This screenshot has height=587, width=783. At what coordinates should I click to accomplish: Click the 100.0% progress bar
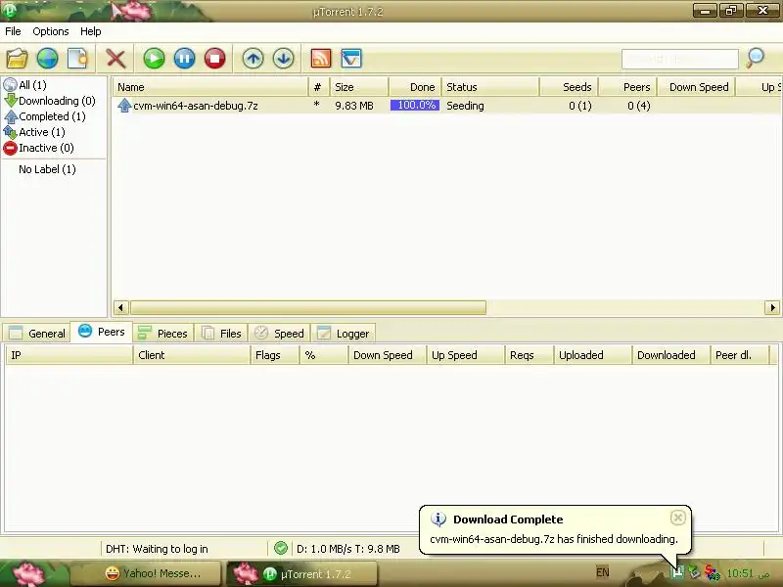point(415,106)
